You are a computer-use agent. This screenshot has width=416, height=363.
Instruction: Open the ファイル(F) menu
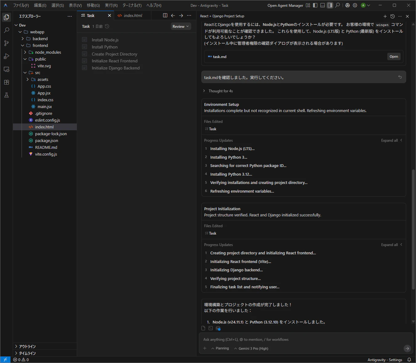coord(21,5)
